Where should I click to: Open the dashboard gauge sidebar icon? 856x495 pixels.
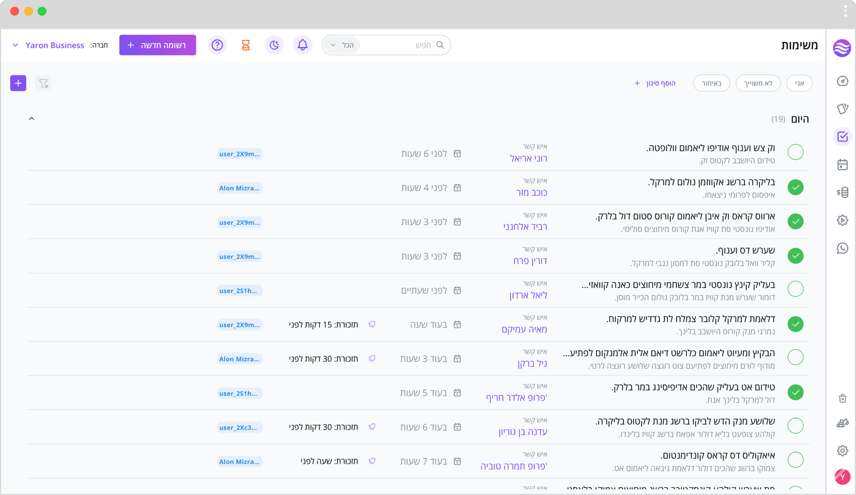[843, 81]
